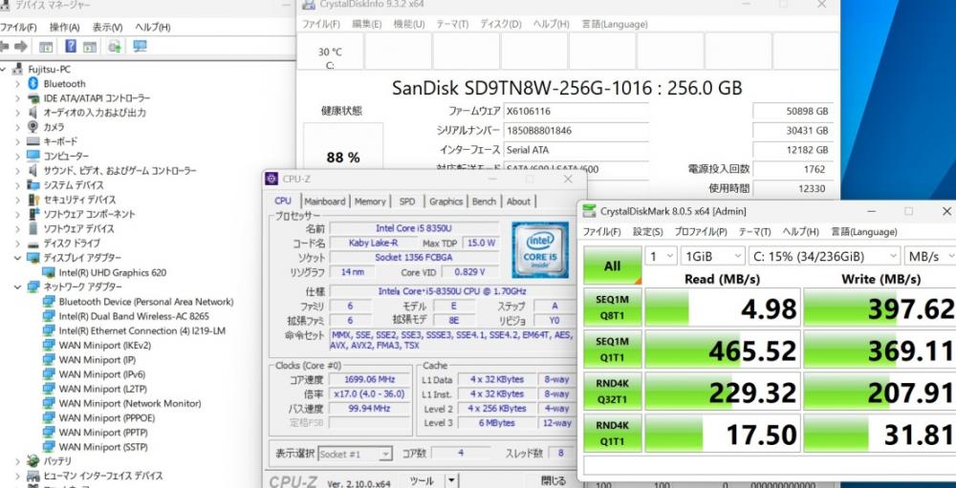Image resolution: width=956 pixels, height=488 pixels.
Task: Click the show/hide console tree toolbar icon
Action: click(46, 47)
